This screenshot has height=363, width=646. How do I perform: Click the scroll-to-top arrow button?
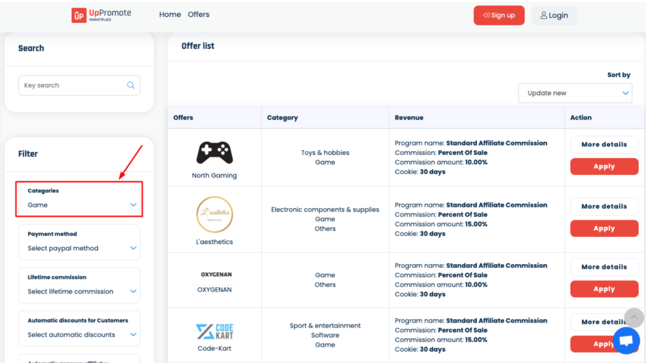coord(633,318)
